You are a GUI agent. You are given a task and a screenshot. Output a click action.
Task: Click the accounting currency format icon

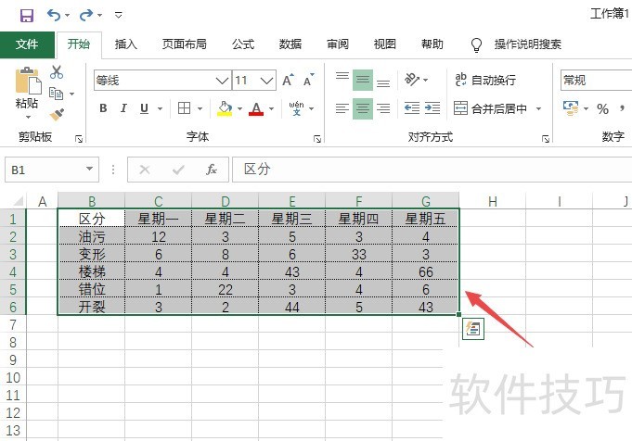pyautogui.click(x=571, y=108)
